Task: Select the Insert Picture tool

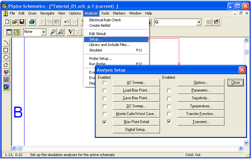Action: coord(6,87)
